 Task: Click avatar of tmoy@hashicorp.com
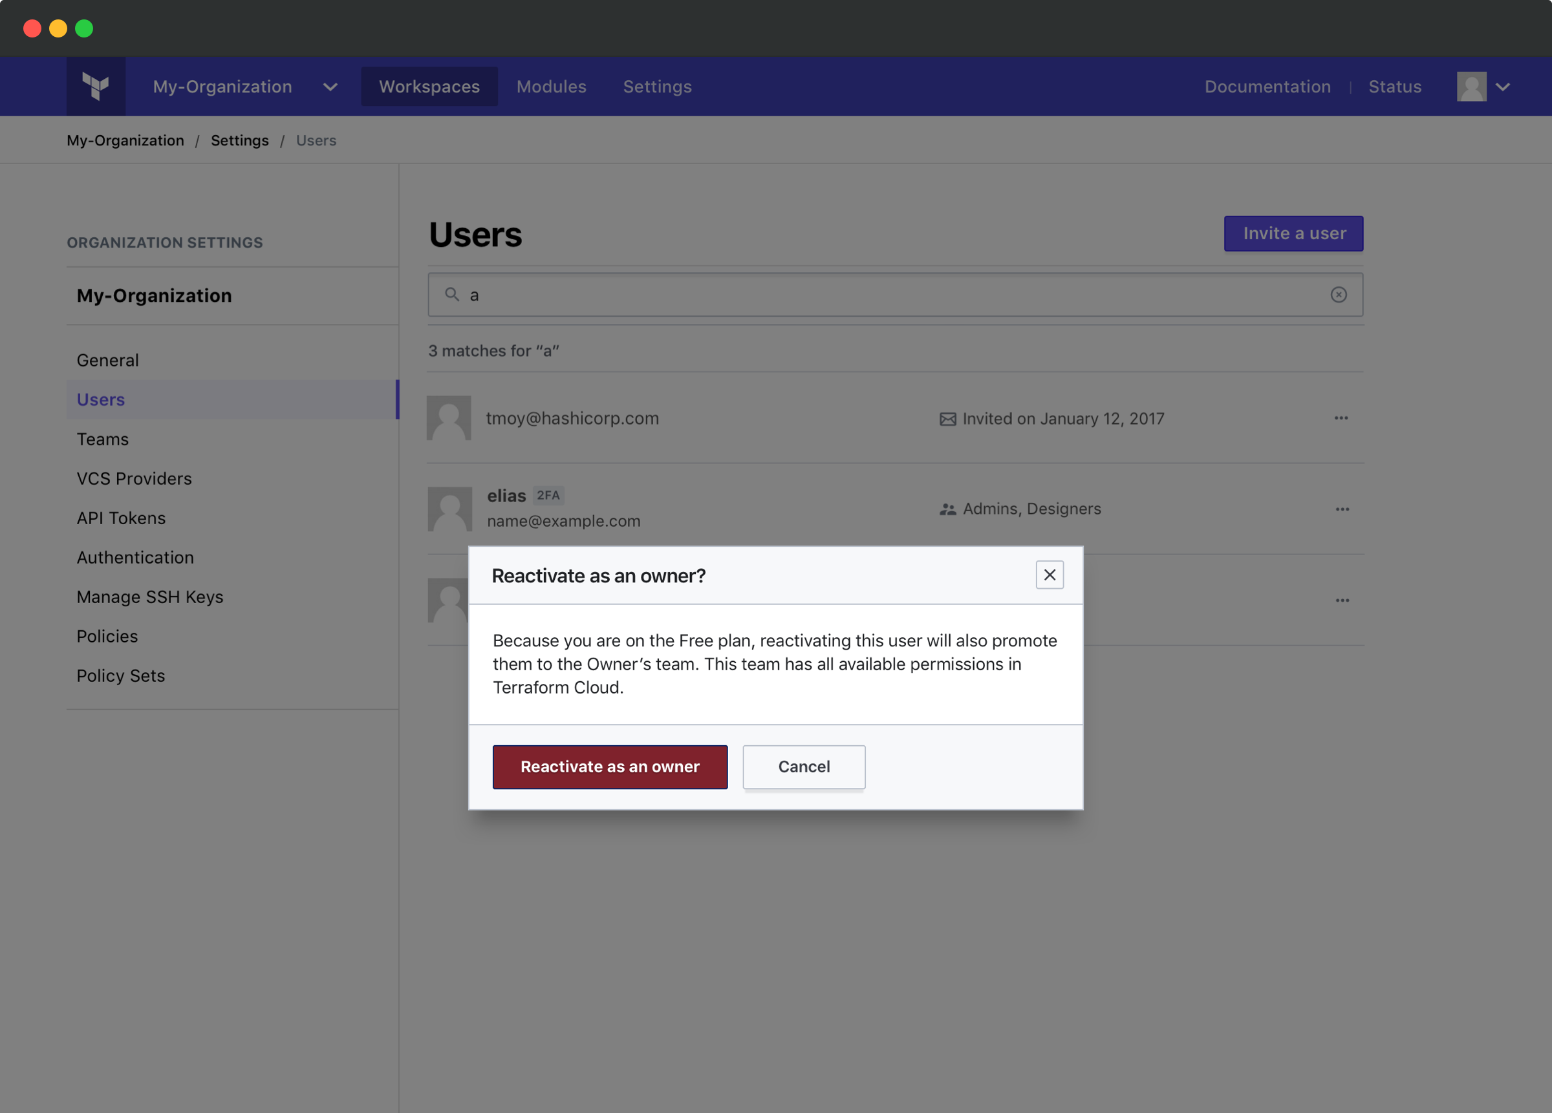[x=449, y=418]
